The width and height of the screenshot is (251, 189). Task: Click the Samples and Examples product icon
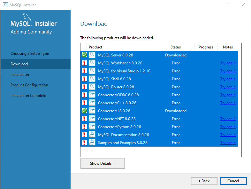pos(92,142)
